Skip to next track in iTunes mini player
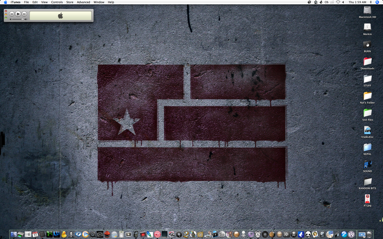The width and height of the screenshot is (383, 239). point(24,14)
